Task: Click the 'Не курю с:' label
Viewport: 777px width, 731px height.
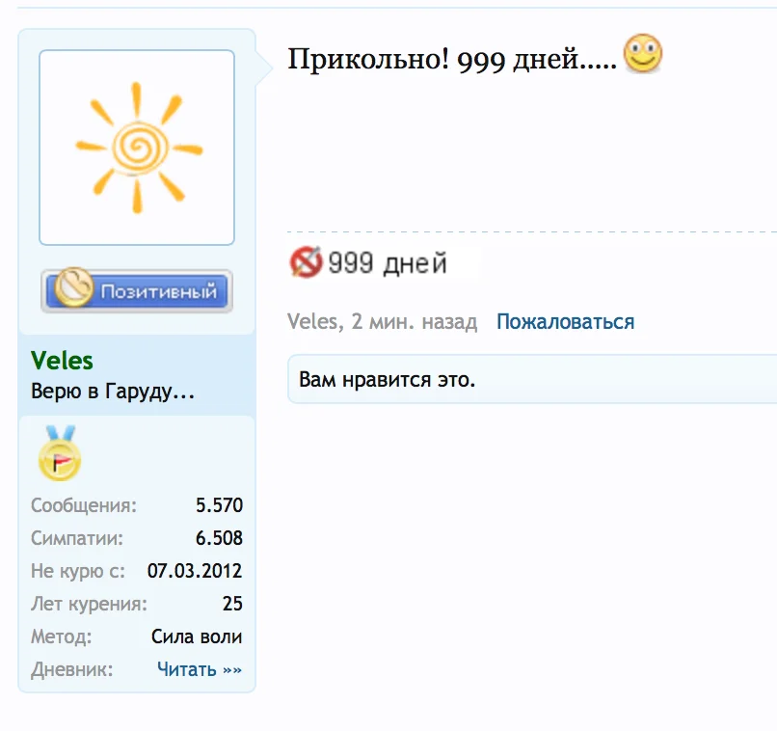Action: tap(78, 571)
